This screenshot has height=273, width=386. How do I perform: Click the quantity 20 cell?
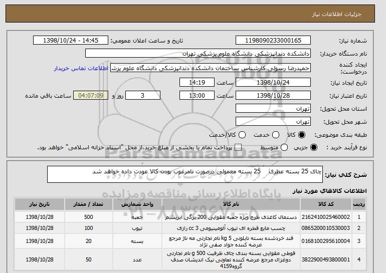[89, 241]
